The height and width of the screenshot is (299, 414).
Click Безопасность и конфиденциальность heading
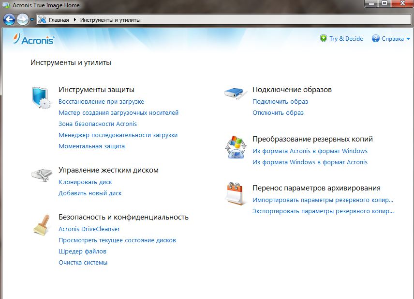click(x=123, y=217)
